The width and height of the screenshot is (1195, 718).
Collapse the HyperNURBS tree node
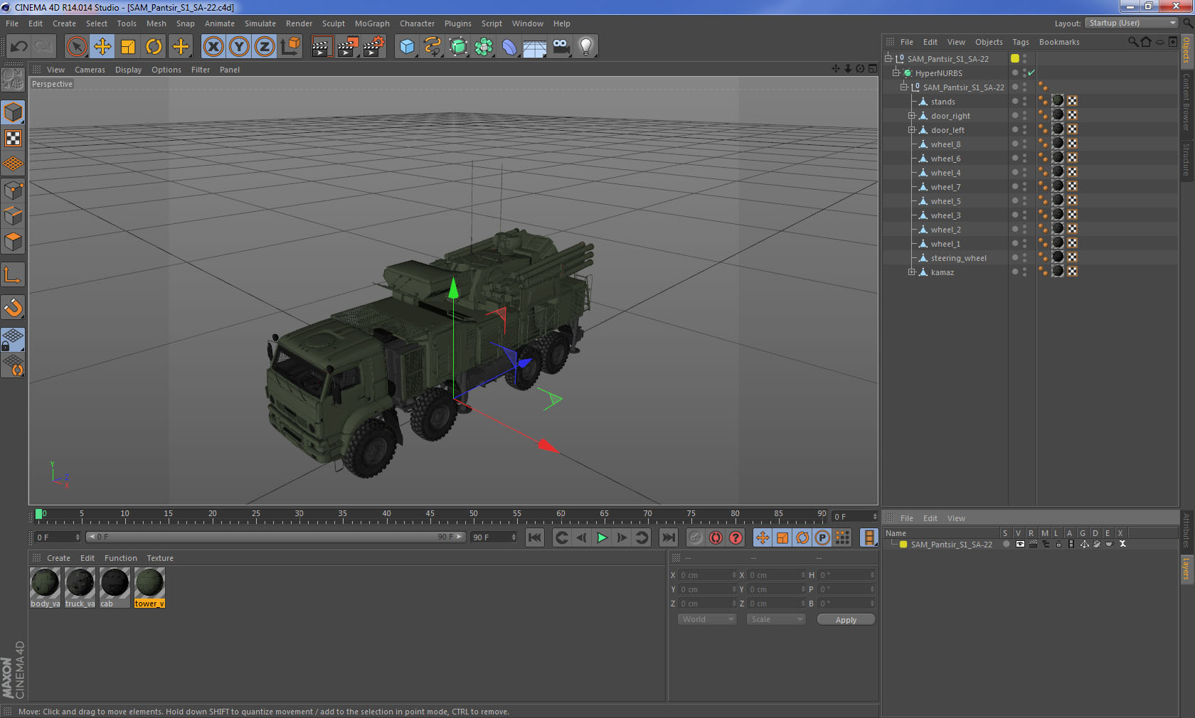tap(896, 73)
